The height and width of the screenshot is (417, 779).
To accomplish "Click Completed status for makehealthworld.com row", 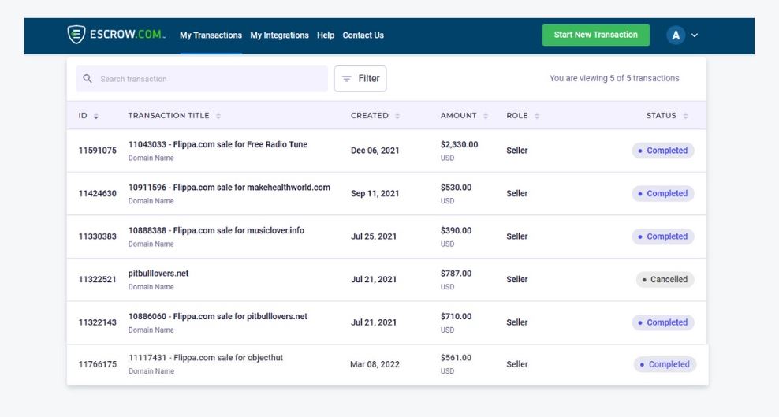I will (663, 194).
